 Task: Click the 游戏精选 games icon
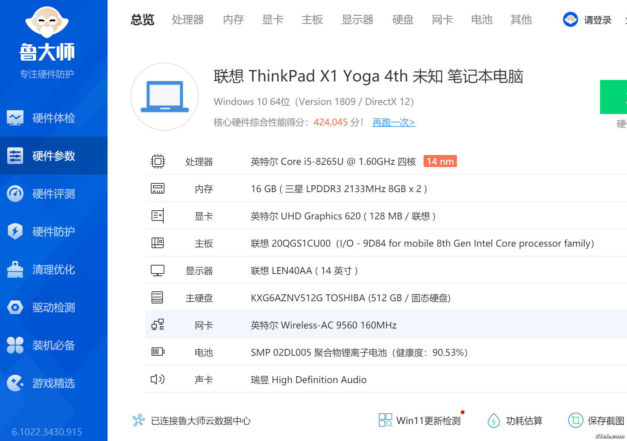15,383
